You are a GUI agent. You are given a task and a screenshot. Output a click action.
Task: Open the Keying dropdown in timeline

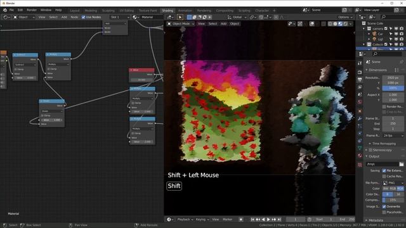pos(202,220)
